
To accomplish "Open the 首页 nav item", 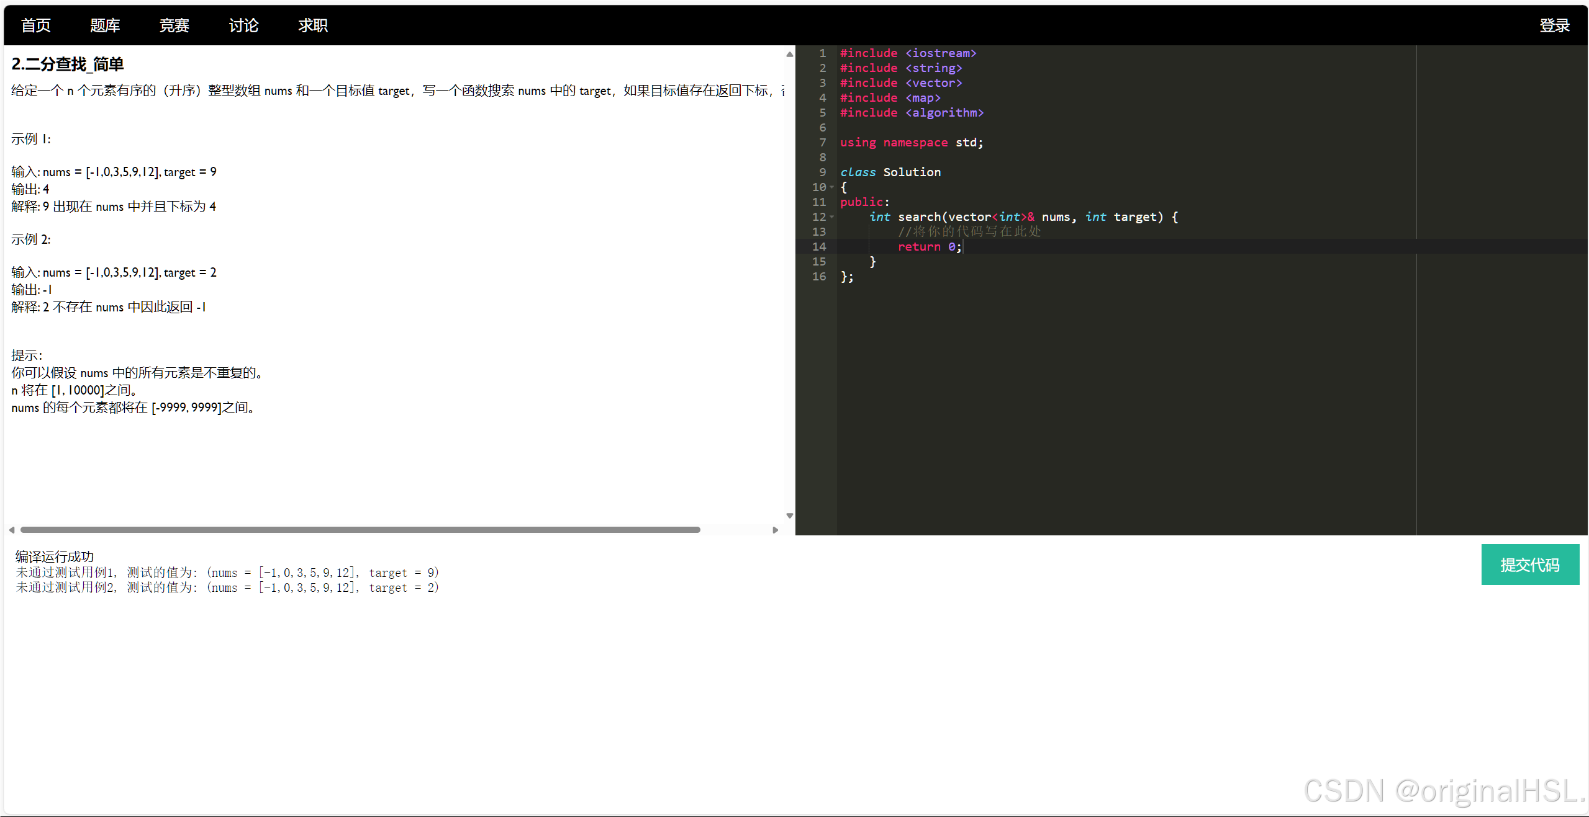I will [35, 25].
